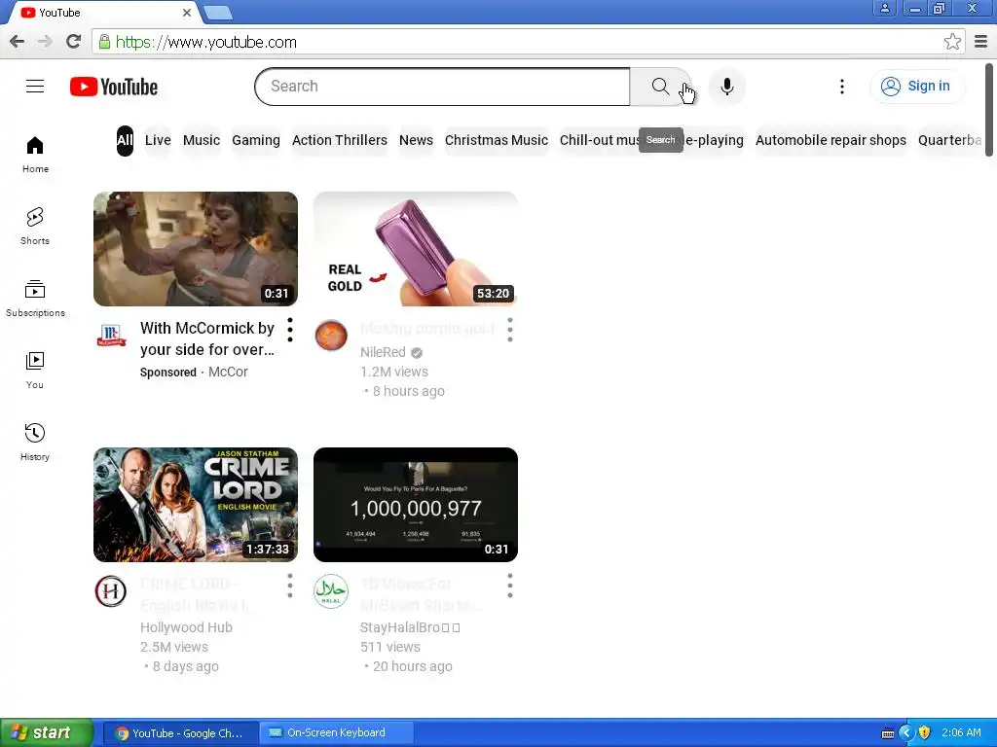Click the 2:06 AM taskbar clock
This screenshot has width=997, height=747.
point(961,732)
